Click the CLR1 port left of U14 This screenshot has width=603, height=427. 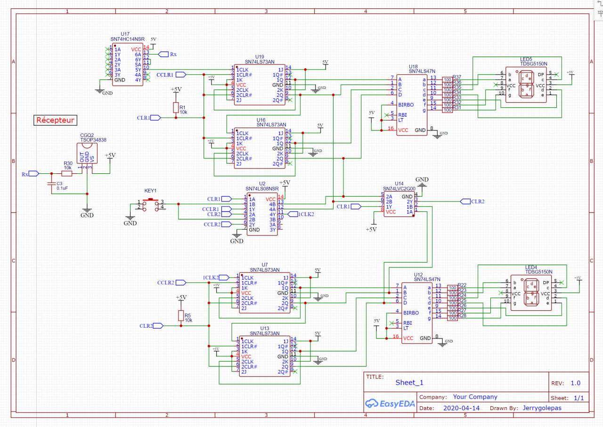coord(349,206)
